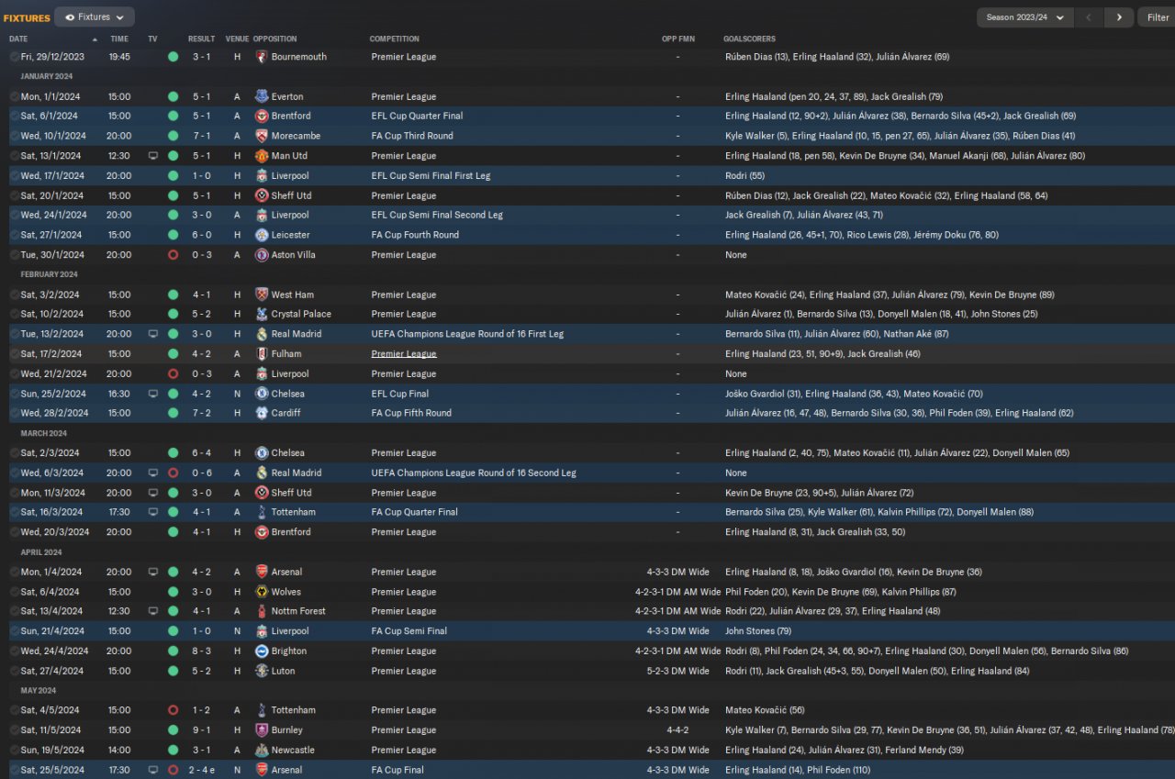Click the date Fri, 29/12/2023
The height and width of the screenshot is (779, 1175).
coord(52,57)
